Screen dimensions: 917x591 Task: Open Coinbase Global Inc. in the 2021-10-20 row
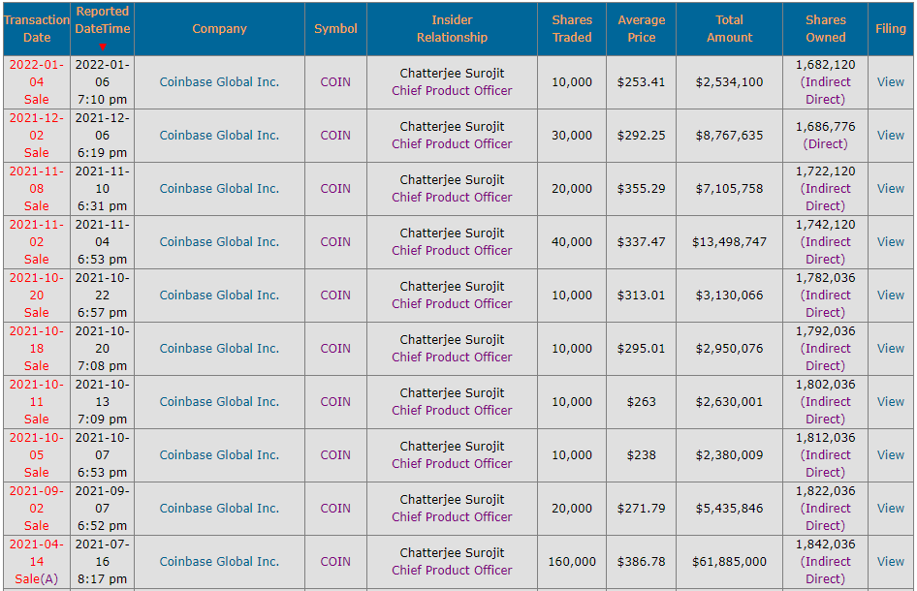[219, 295]
